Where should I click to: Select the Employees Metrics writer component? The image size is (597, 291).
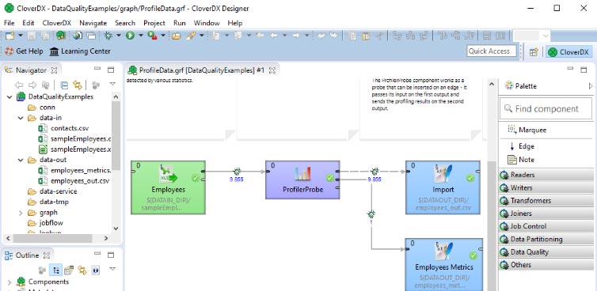click(444, 265)
